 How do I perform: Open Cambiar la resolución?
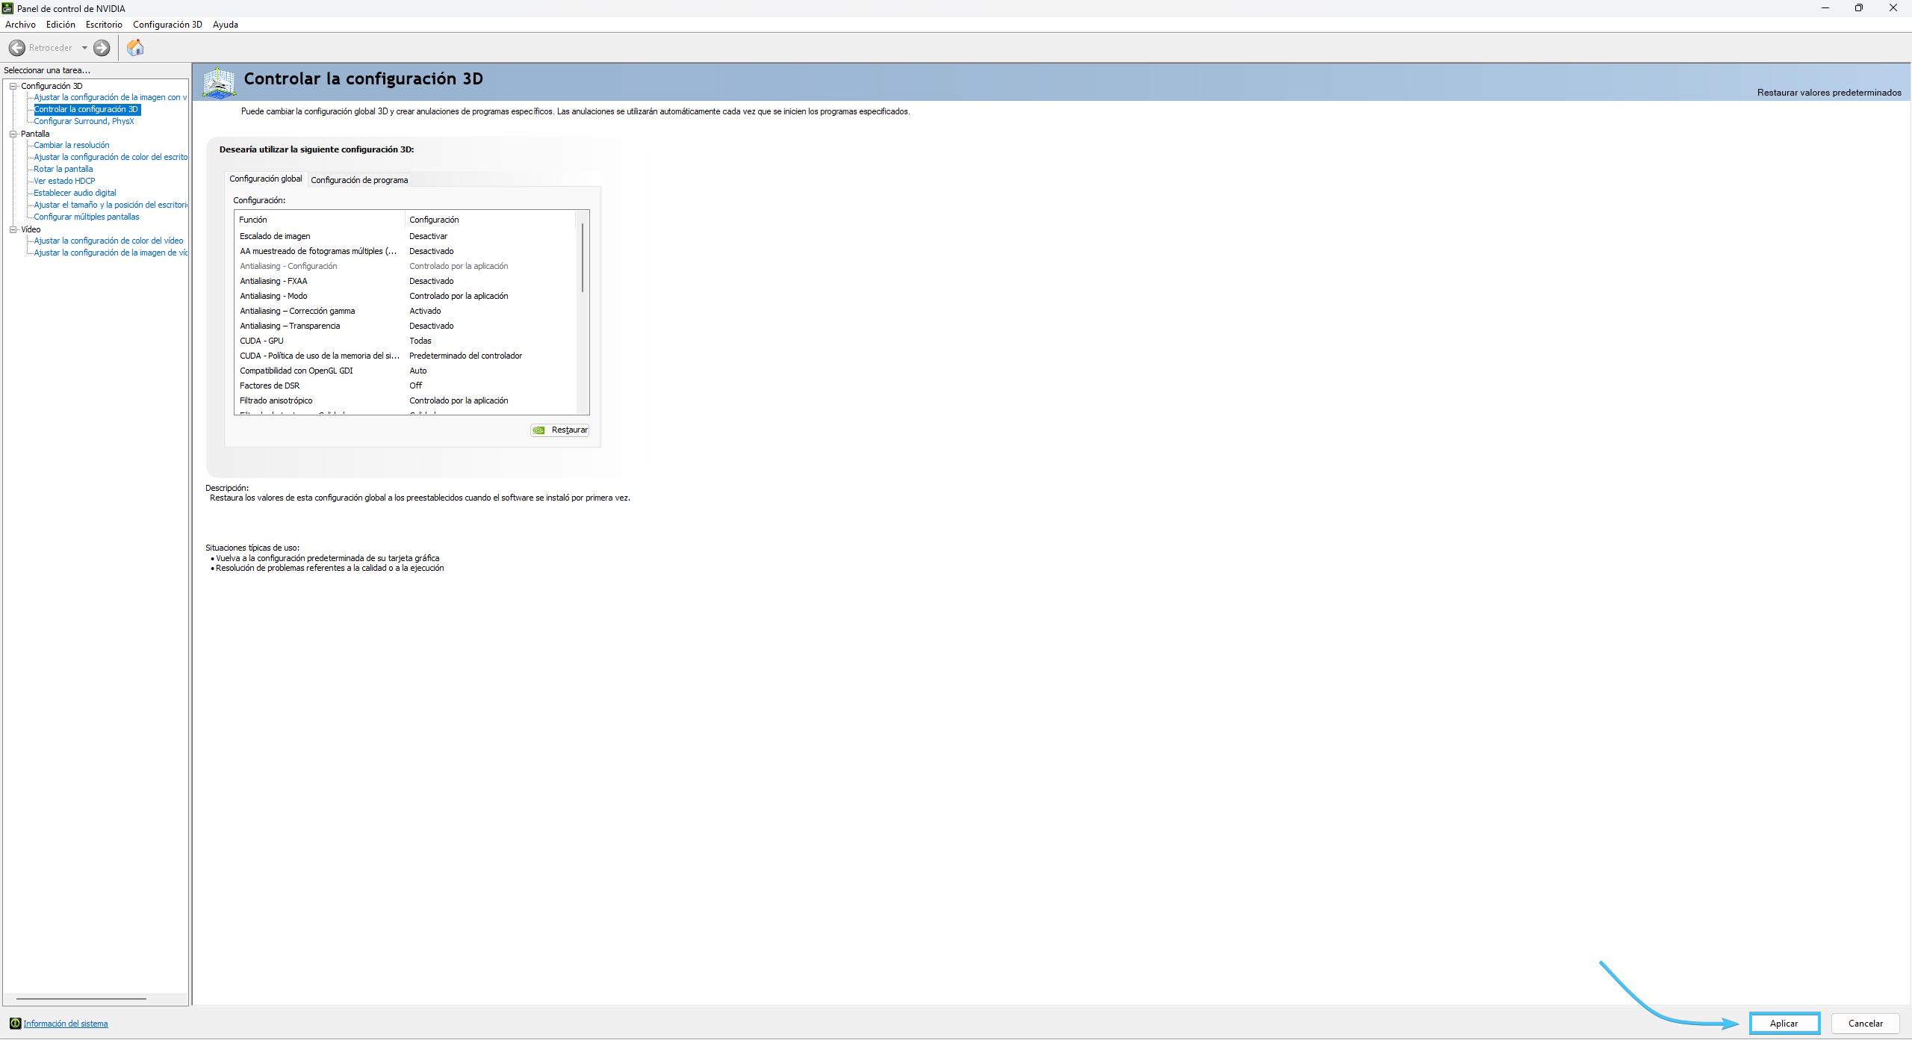(x=72, y=145)
